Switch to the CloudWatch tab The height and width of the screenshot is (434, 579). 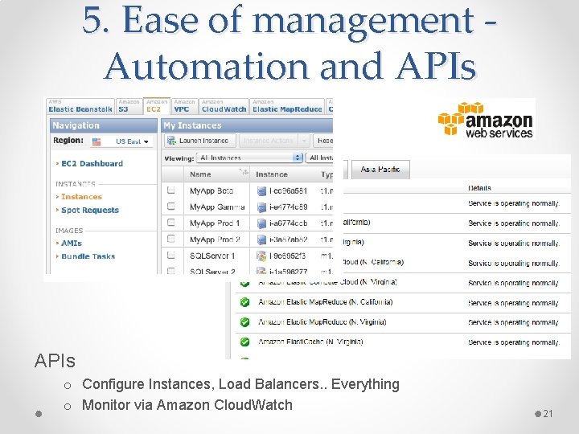224,106
